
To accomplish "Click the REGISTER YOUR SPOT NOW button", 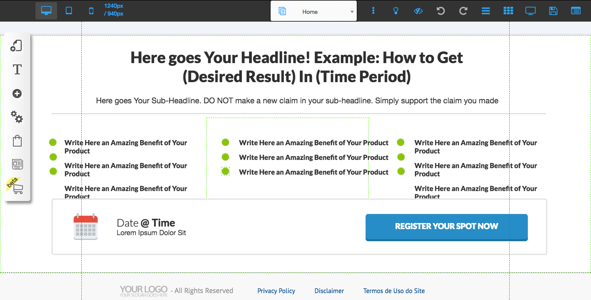I will pyautogui.click(x=446, y=227).
